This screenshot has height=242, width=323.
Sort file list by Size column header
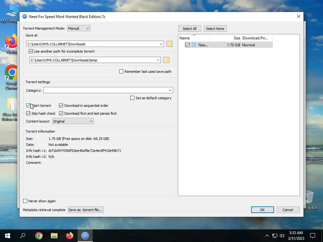tap(225, 38)
